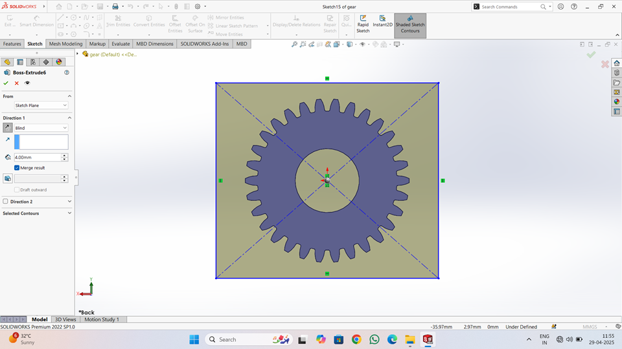Show hidden system tray icons
The height and width of the screenshot is (349, 622).
(x=529, y=339)
